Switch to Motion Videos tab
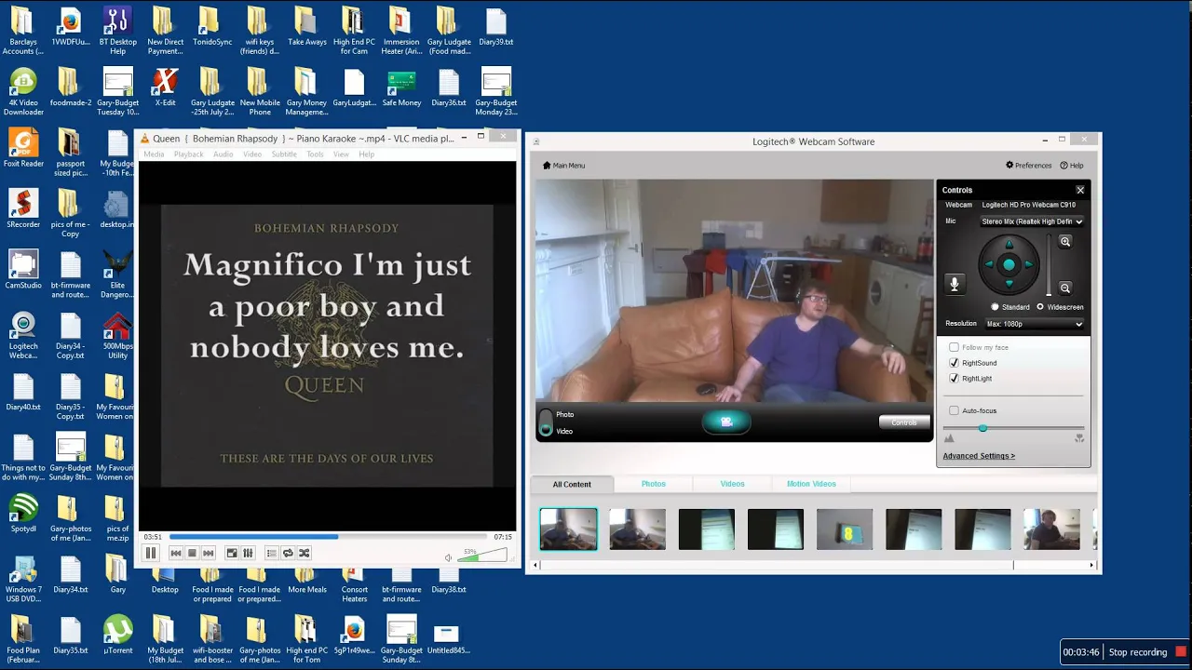 point(811,484)
